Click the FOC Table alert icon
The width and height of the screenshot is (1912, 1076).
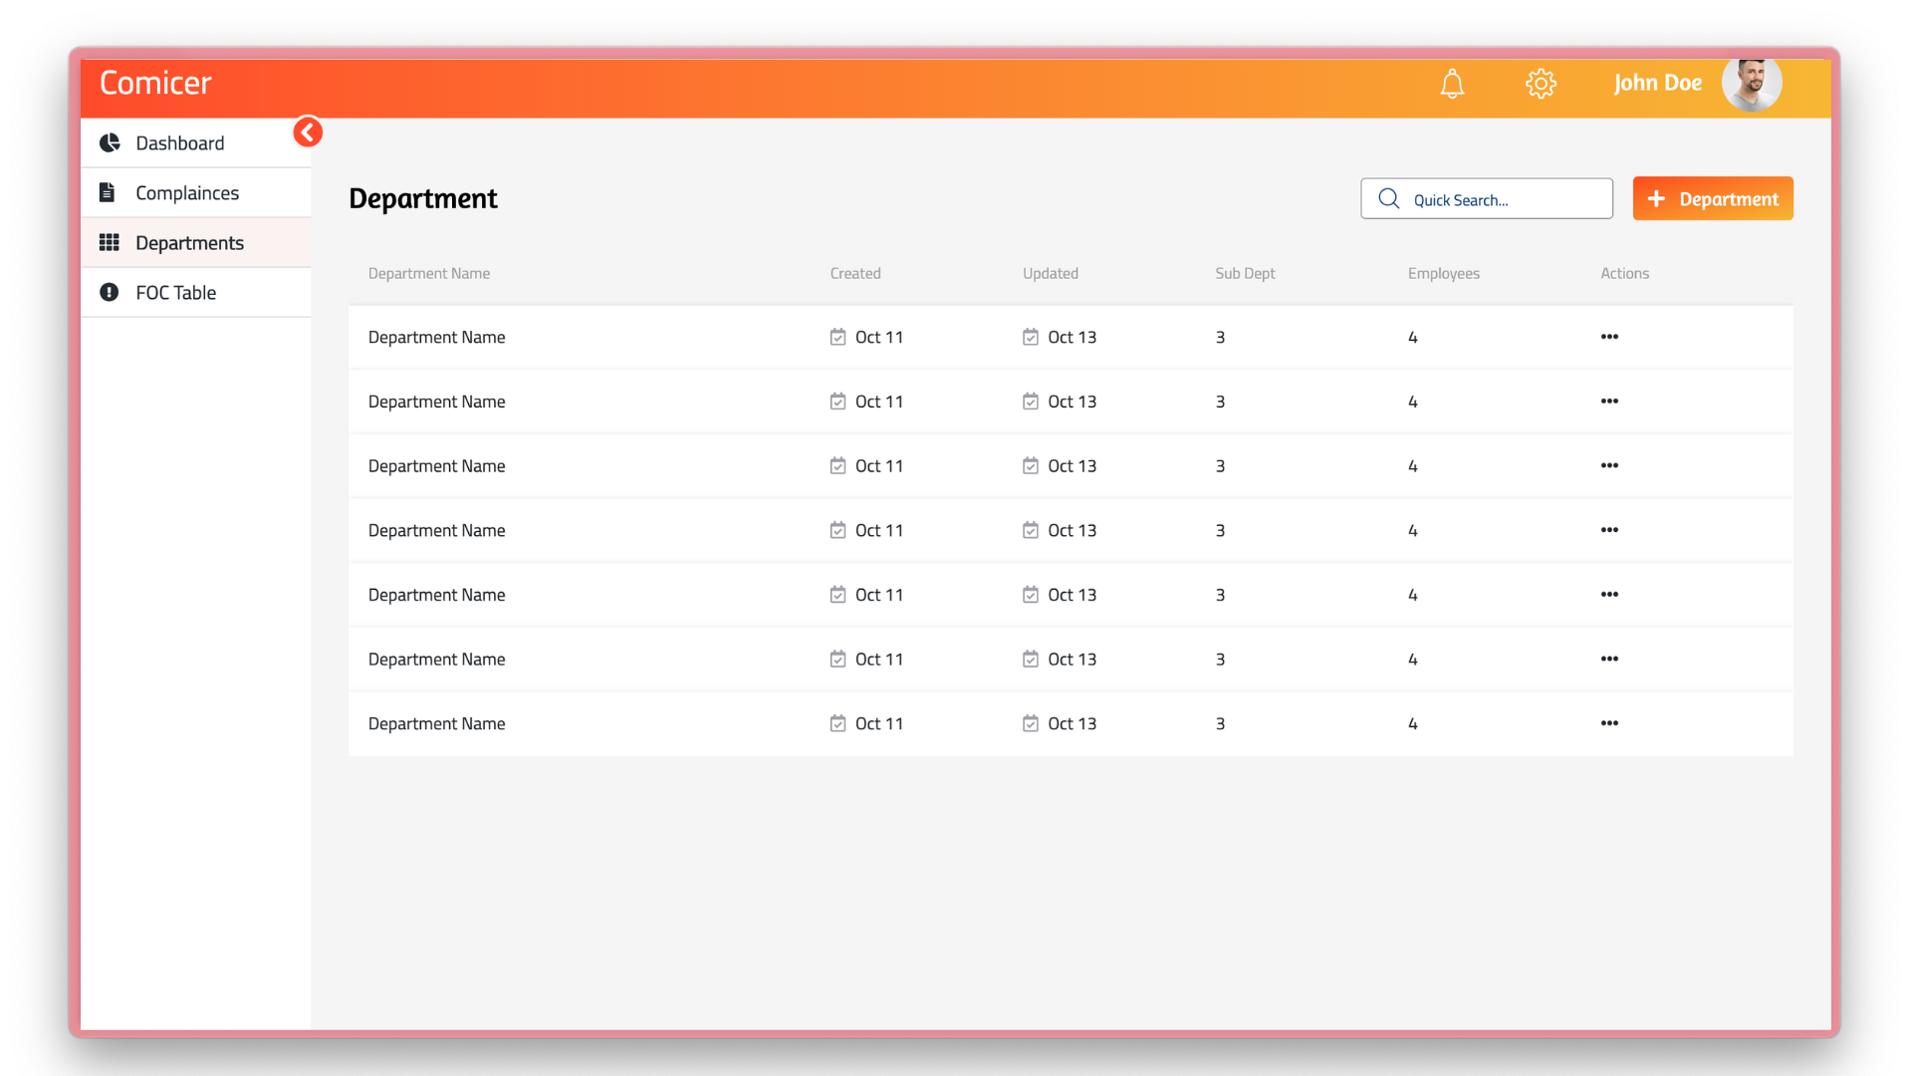(x=110, y=292)
